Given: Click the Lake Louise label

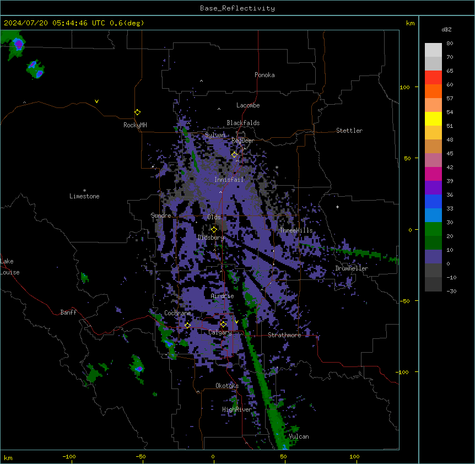Looking at the screenshot, I should point(10,267).
